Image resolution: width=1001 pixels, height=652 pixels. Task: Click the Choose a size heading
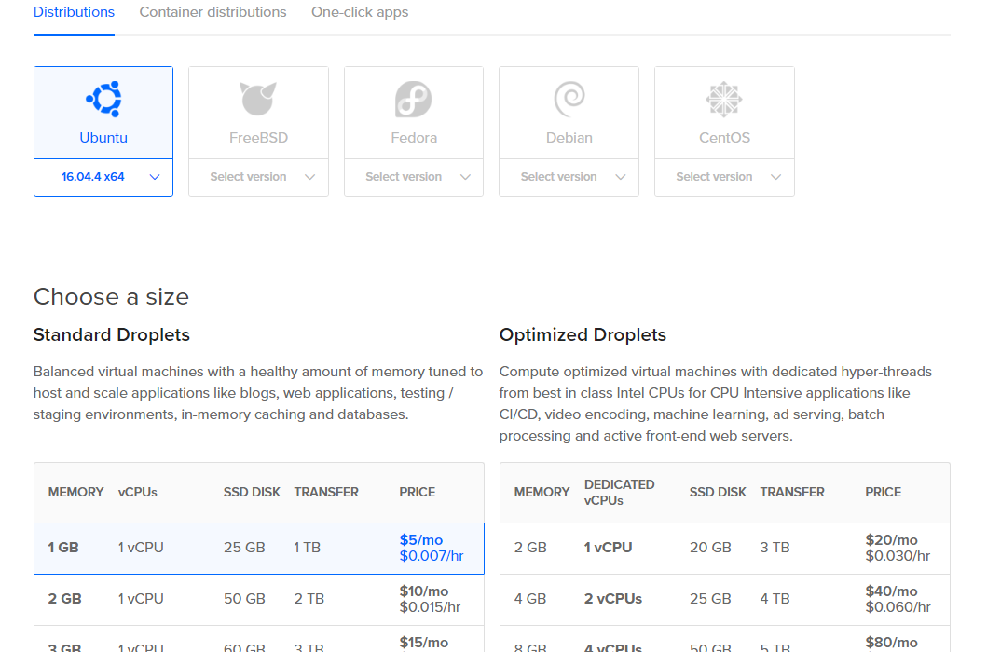tap(111, 296)
